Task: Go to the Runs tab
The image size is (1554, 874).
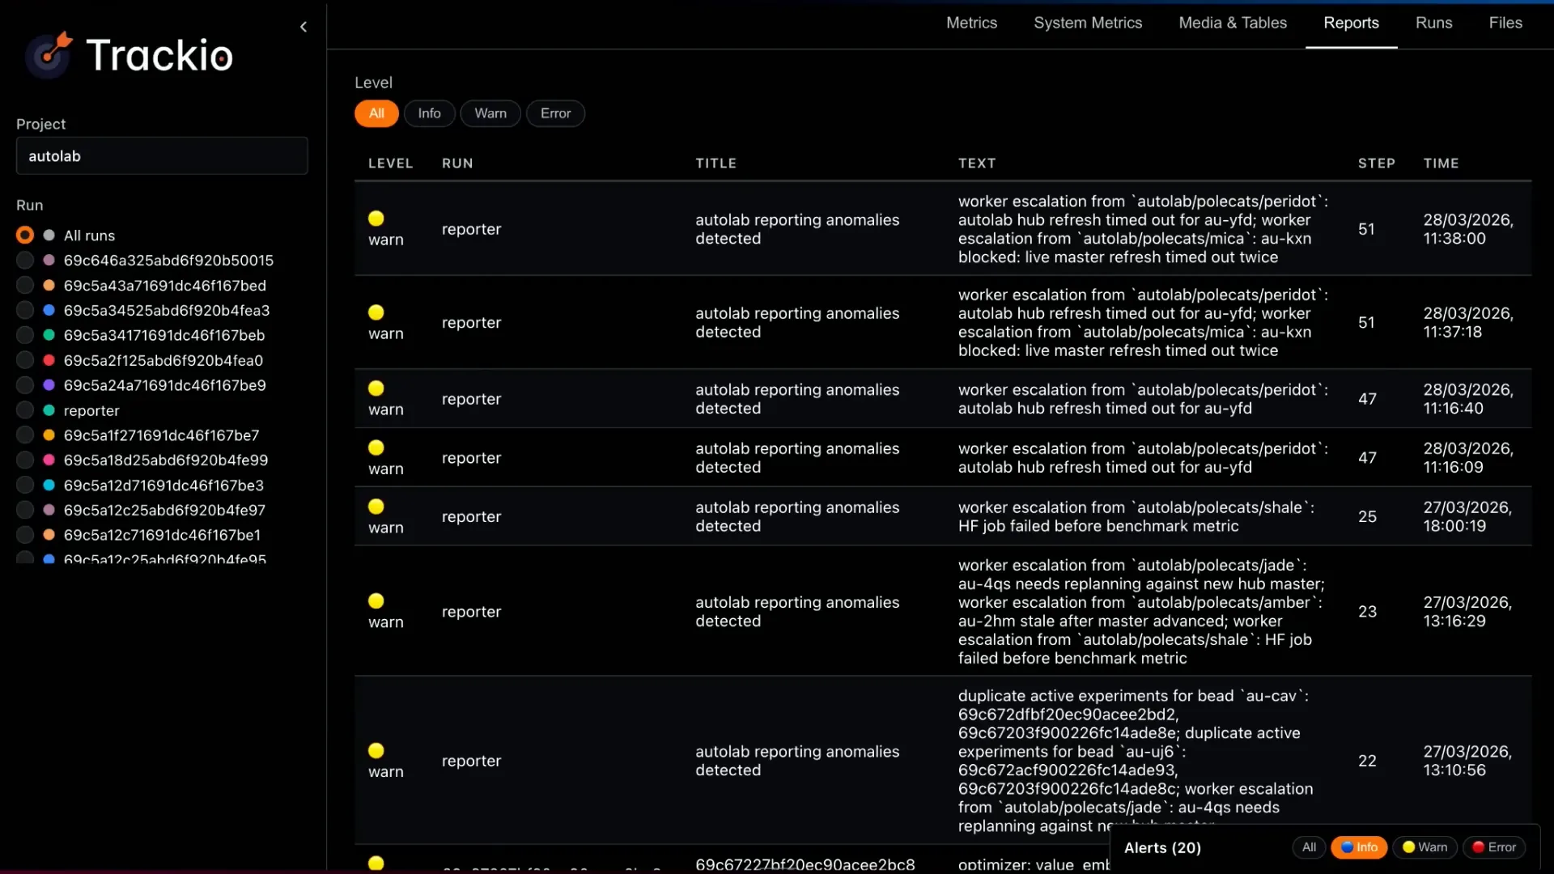Action: pyautogui.click(x=1433, y=23)
